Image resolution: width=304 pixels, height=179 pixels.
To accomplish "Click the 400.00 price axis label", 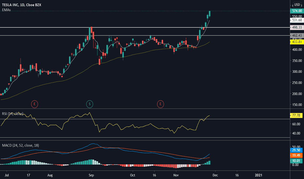I will 297,49.
